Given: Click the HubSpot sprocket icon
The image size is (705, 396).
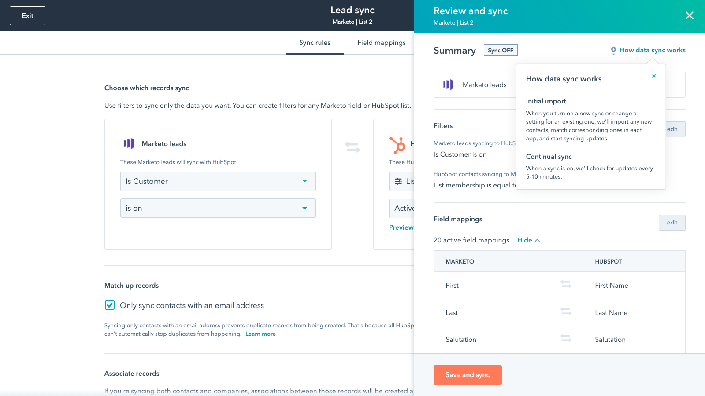Looking at the screenshot, I should coord(399,145).
